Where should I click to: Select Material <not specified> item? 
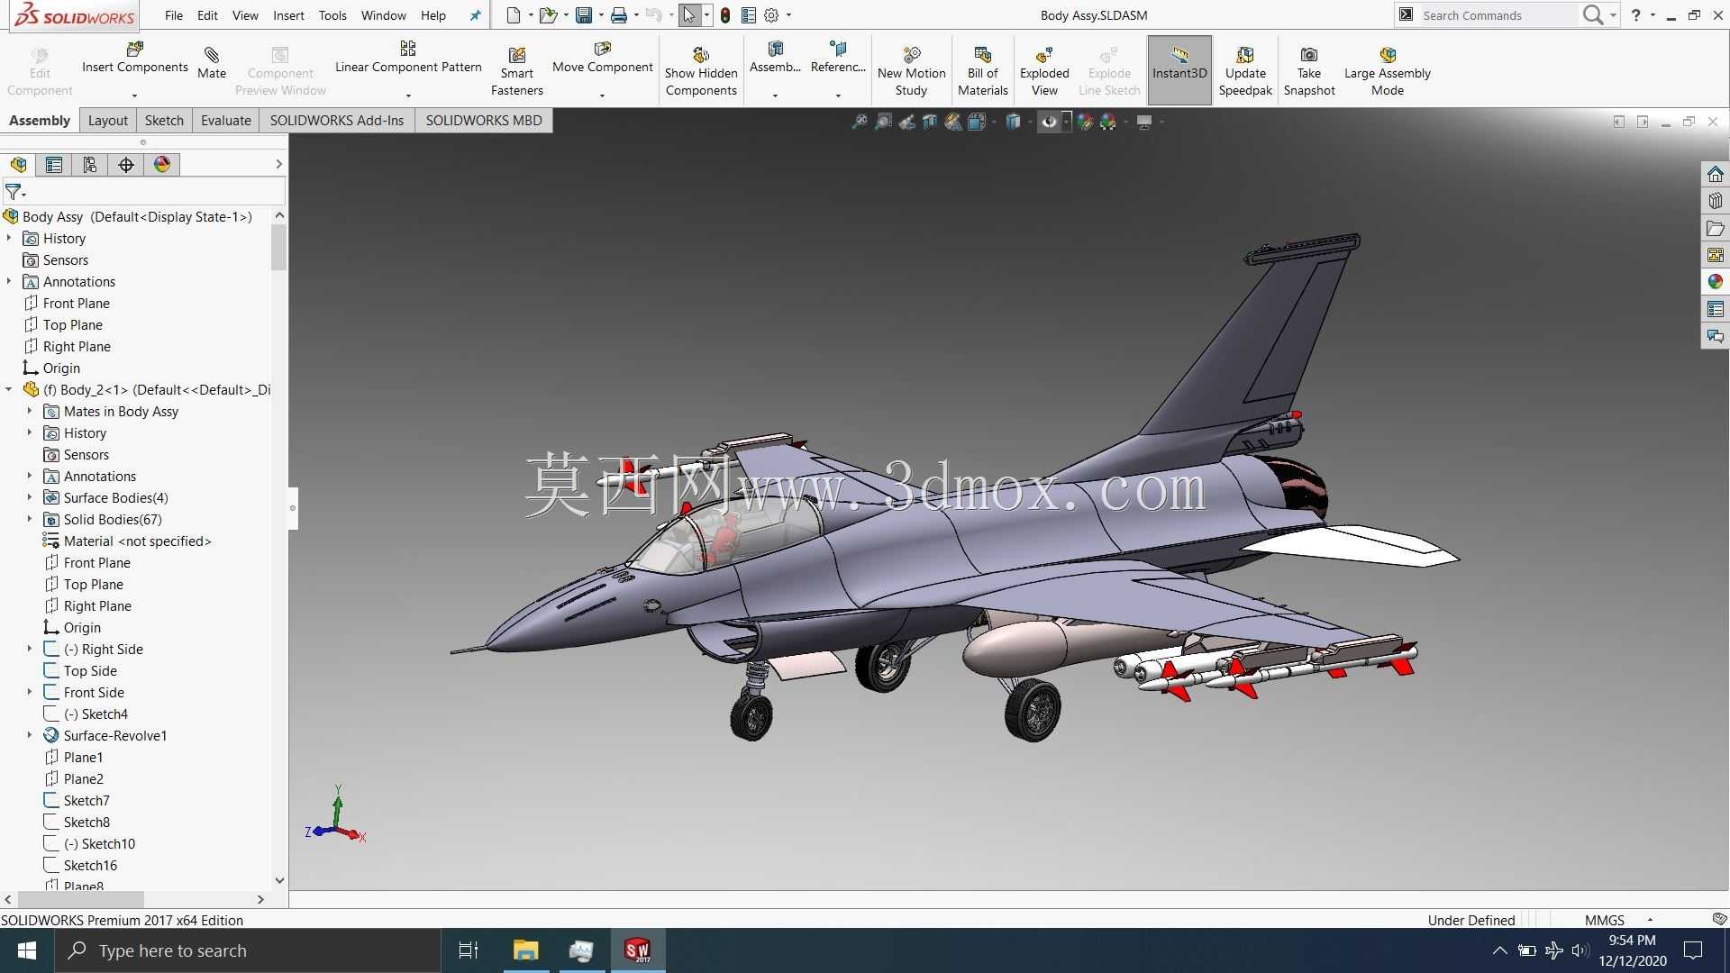137,541
